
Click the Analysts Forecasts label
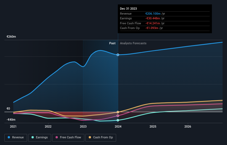point(133,43)
